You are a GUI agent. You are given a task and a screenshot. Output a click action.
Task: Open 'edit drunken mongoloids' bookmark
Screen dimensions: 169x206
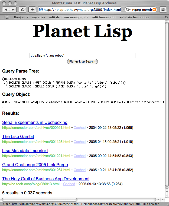click(x=69, y=17)
